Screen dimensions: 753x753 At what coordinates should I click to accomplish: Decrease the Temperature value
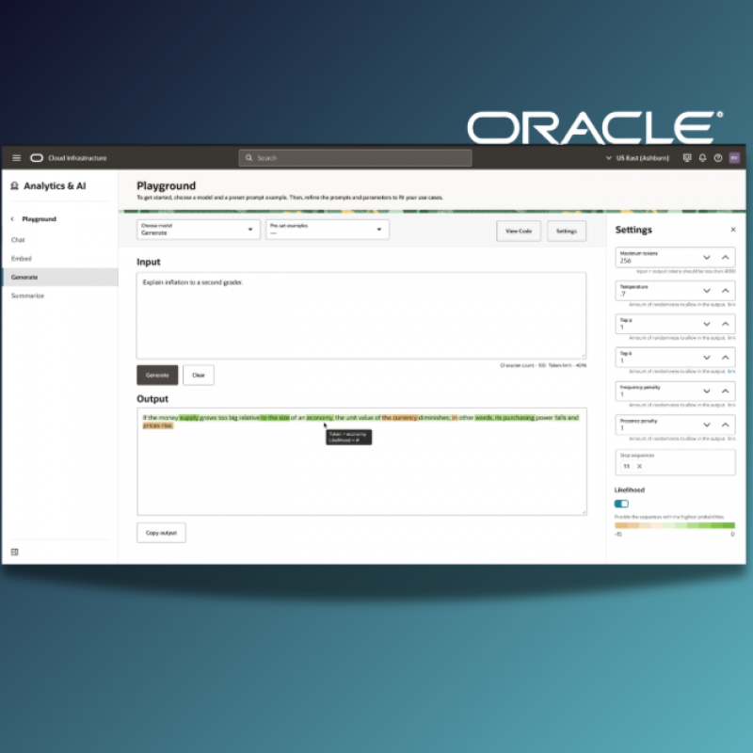coord(707,291)
